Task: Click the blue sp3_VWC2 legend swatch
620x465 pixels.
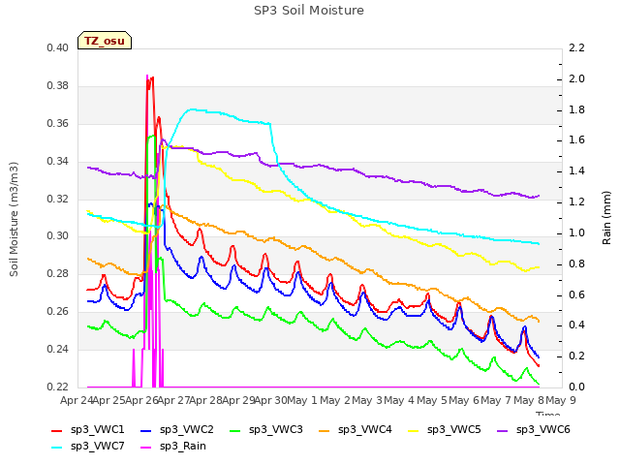Action: pos(146,430)
